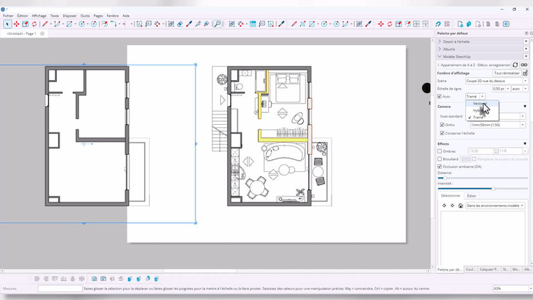This screenshot has height=300, width=533.
Task: Click the Distance slider handle
Action: coord(444,178)
